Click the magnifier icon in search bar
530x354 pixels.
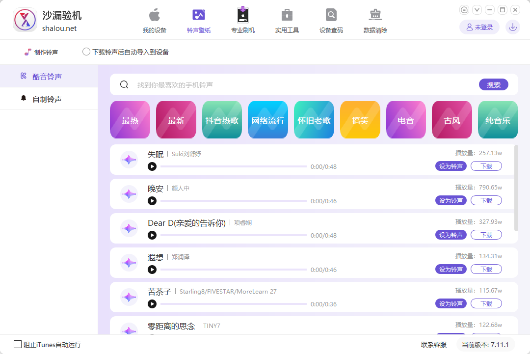pyautogui.click(x=124, y=84)
